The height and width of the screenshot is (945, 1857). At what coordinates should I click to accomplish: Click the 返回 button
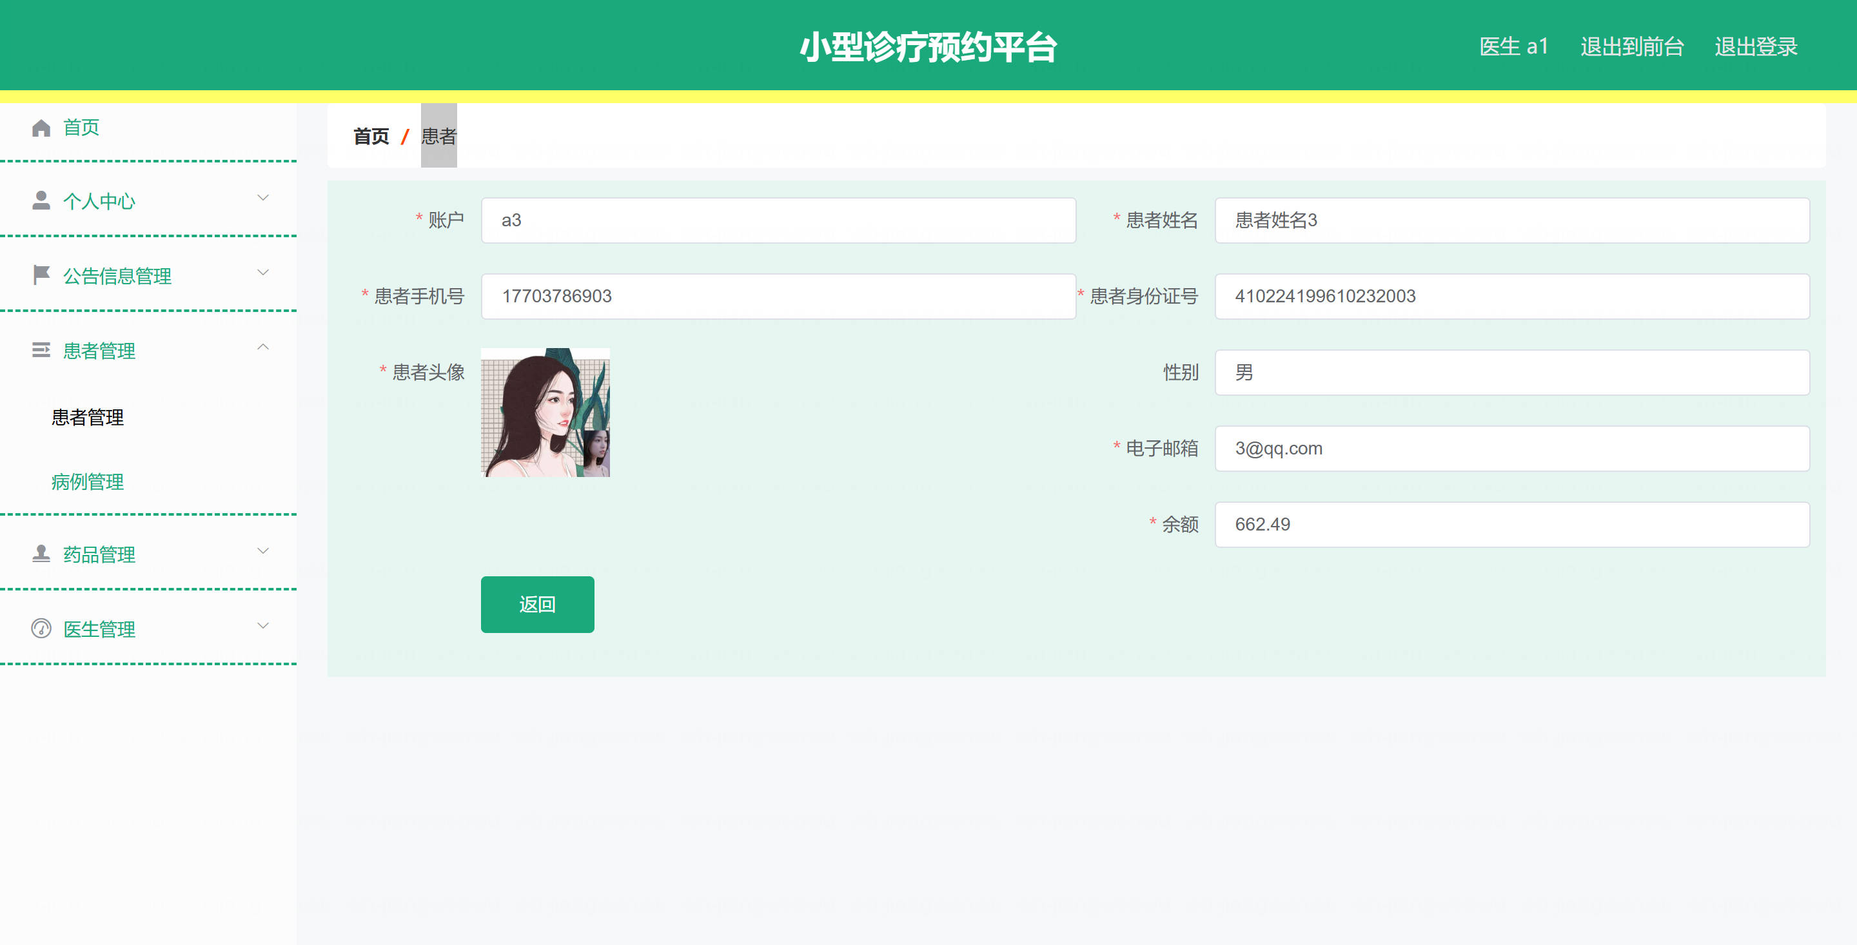(x=537, y=604)
